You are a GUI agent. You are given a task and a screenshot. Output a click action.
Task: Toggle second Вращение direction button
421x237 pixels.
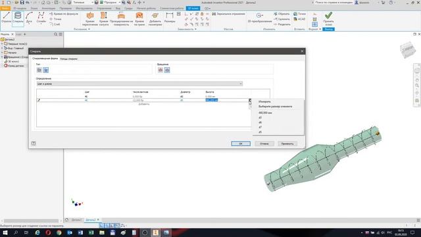(167, 70)
